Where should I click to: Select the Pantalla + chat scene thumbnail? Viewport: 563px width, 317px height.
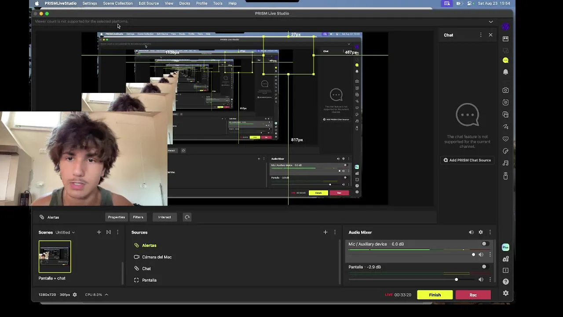tap(55, 257)
